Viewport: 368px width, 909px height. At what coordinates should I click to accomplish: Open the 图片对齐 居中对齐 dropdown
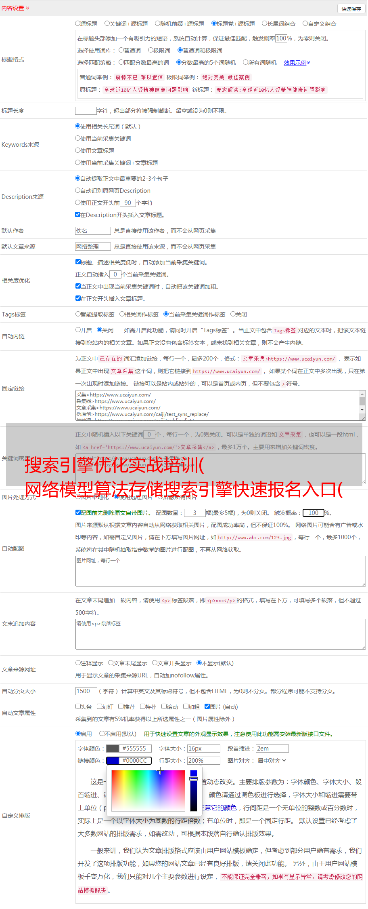[272, 761]
